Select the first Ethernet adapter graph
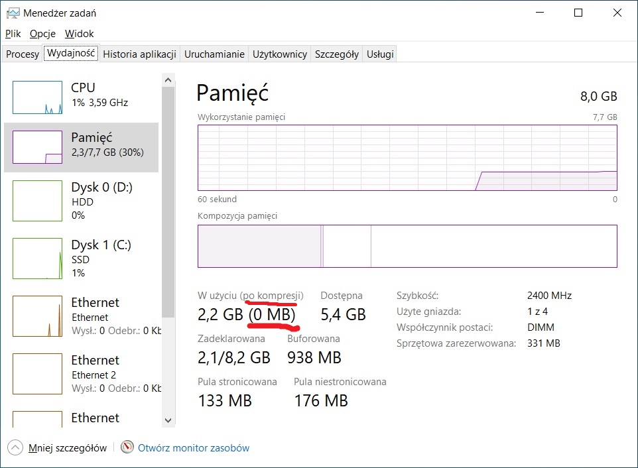The image size is (638, 468). click(37, 317)
